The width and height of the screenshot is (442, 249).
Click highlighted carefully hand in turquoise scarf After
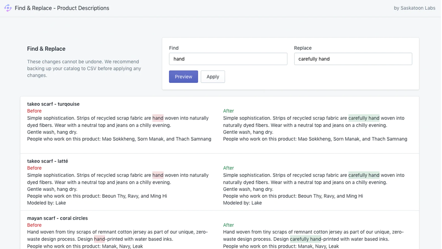point(364,118)
